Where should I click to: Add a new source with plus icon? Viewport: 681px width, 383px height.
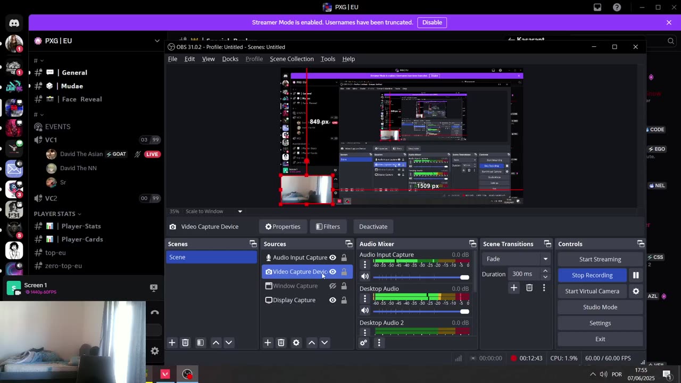point(268,343)
